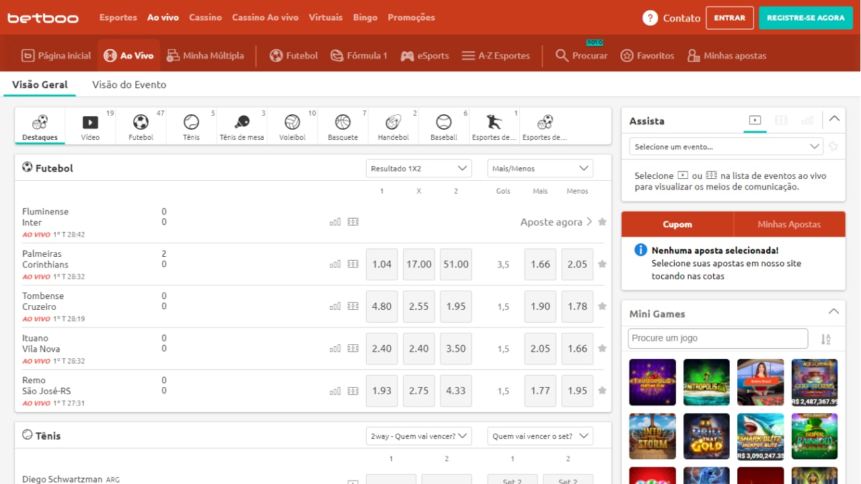The image size is (861, 484).
Task: Open Quem vai vencer o set dropdown
Action: click(x=540, y=436)
